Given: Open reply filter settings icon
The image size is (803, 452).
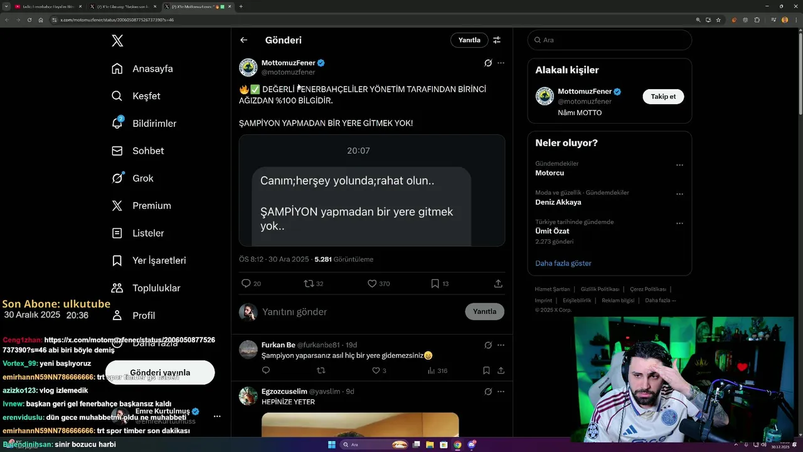Looking at the screenshot, I should tap(497, 40).
